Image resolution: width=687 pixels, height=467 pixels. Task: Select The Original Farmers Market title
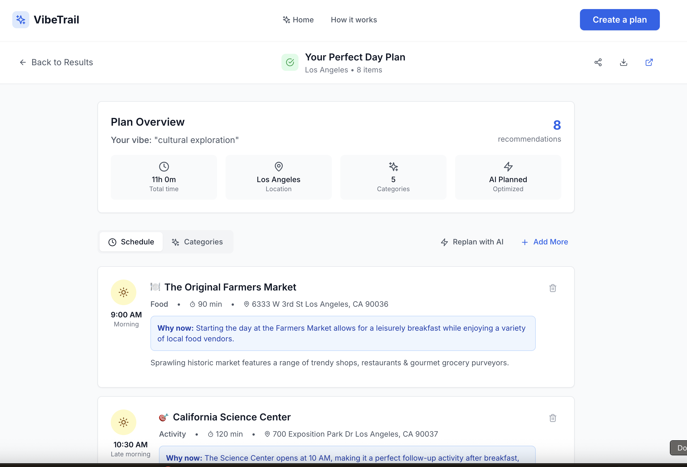click(230, 287)
